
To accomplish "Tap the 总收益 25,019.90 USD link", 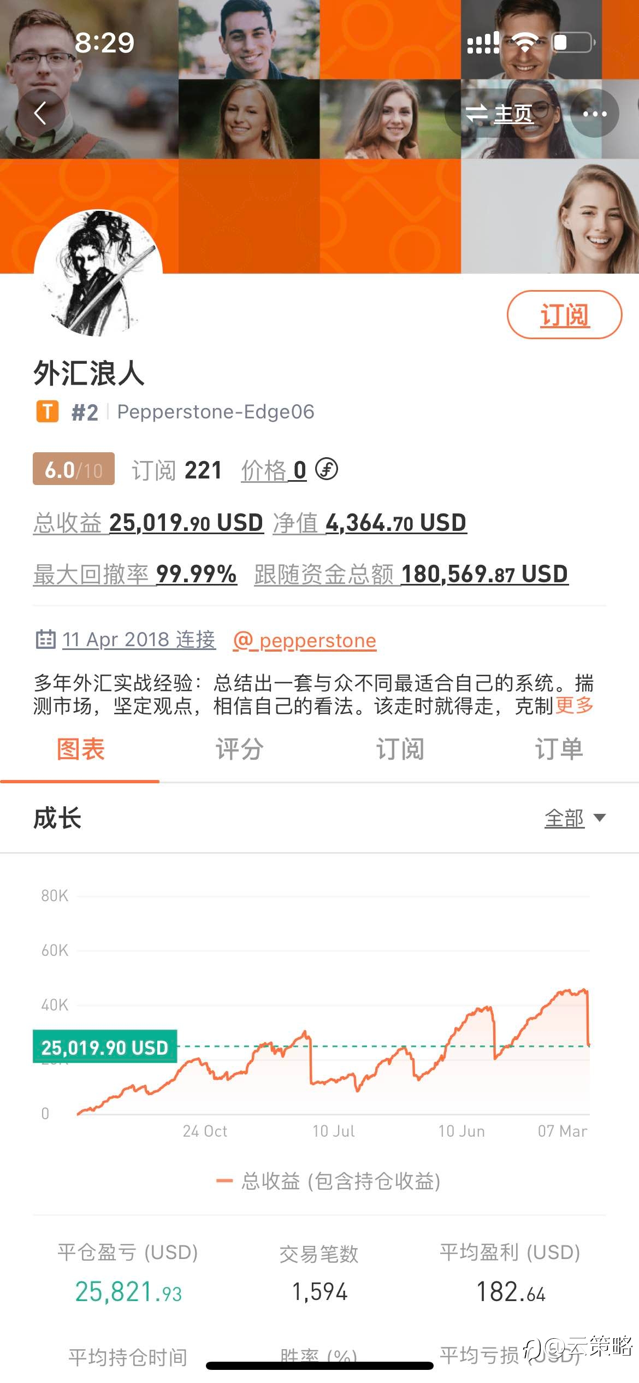I will 149,523.
